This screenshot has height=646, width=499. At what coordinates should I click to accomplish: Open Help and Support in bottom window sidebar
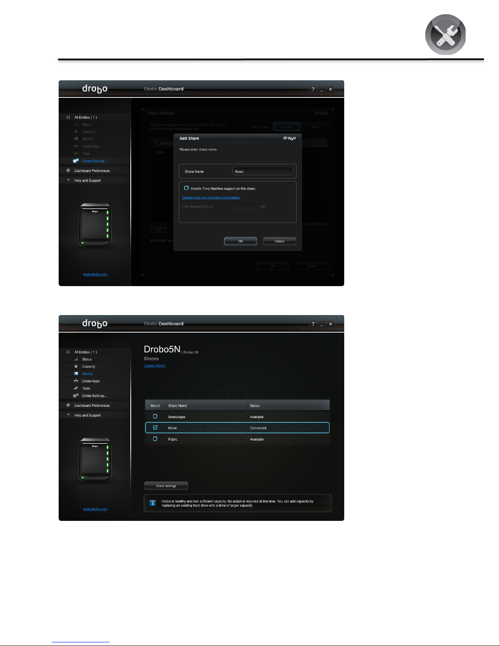87,415
